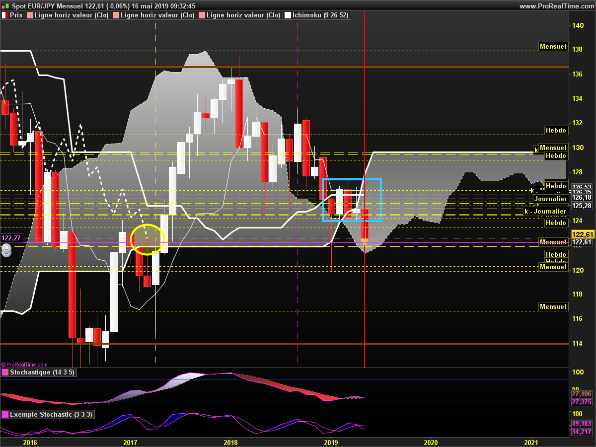The image size is (596, 447).
Task: Click the candlestick chart icon beside Spot EUR/JPY
Action: tap(5, 6)
